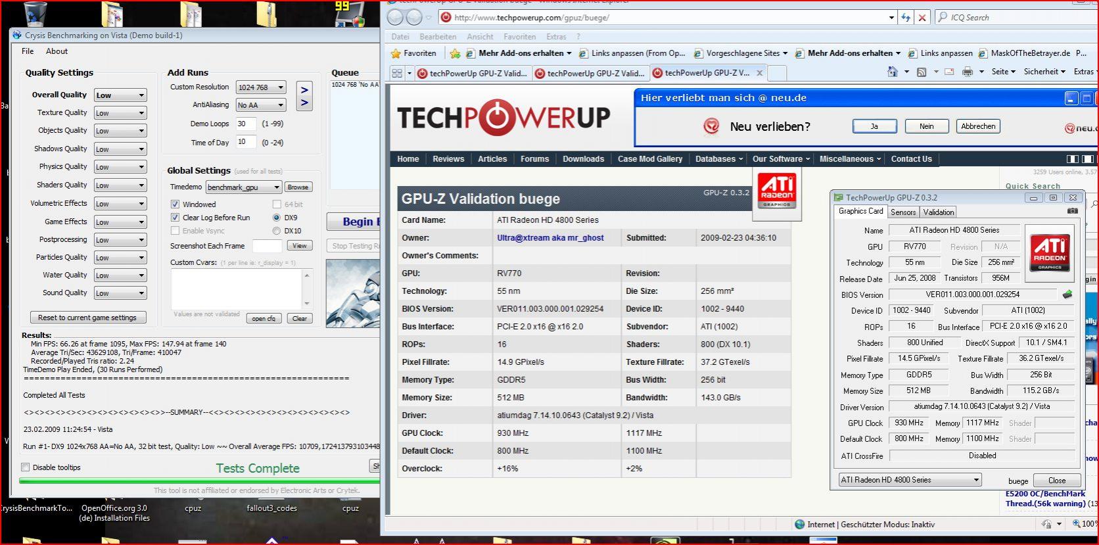This screenshot has height=545, width=1099.
Task: Open the File menu in Crysis benchmark tool
Action: pyautogui.click(x=28, y=51)
